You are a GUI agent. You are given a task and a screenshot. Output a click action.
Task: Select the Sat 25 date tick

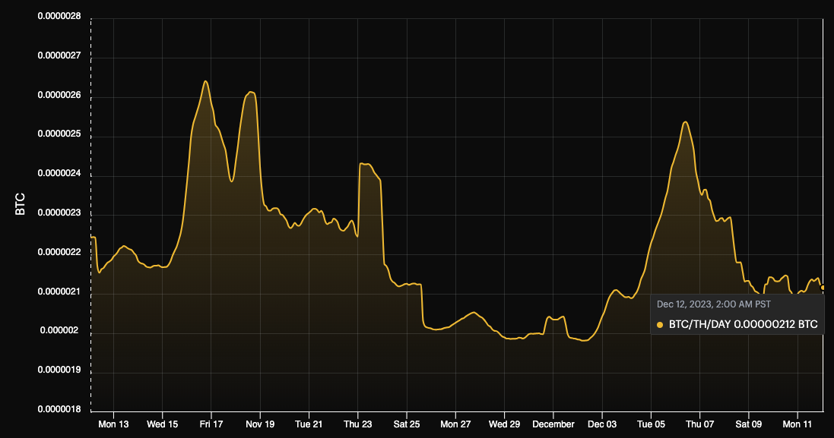[x=407, y=424]
